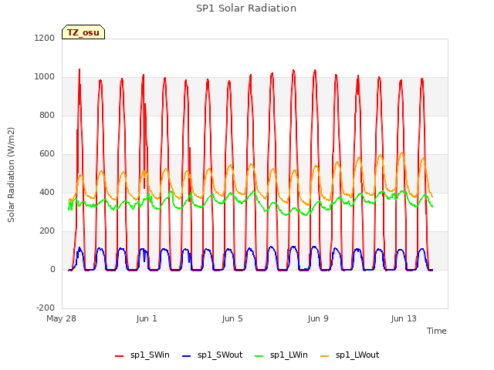Image resolution: width=494 pixels, height=370 pixels.
Task: Click the 200 y-axis label
Action: pos(47,231)
